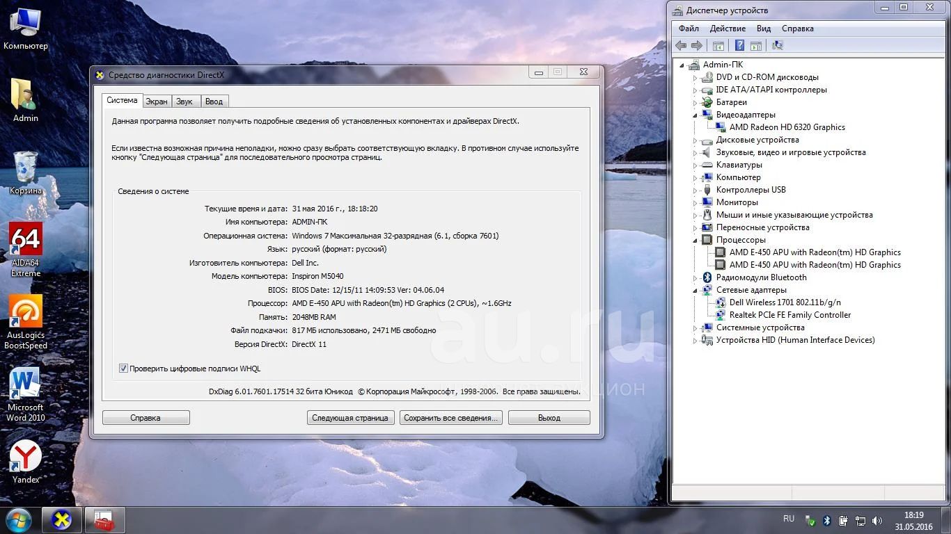Toggle the Проверить цифровые подписи WHQL checkbox

click(123, 369)
